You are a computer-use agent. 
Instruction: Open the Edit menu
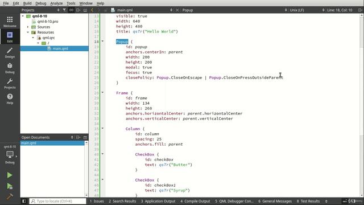click(x=16, y=3)
